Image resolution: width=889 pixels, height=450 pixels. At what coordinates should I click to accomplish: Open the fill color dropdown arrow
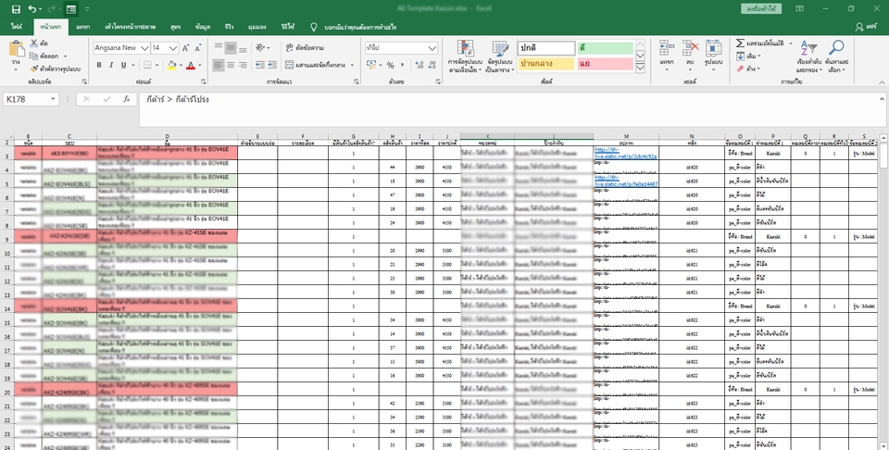tap(181, 65)
